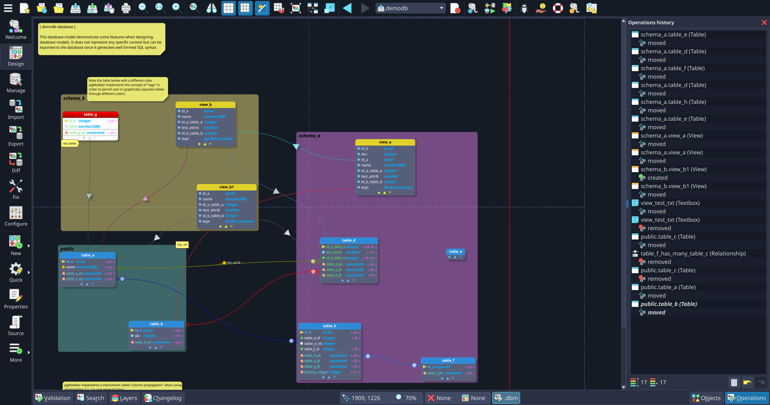Open the donation page with the coin icon

541,8
